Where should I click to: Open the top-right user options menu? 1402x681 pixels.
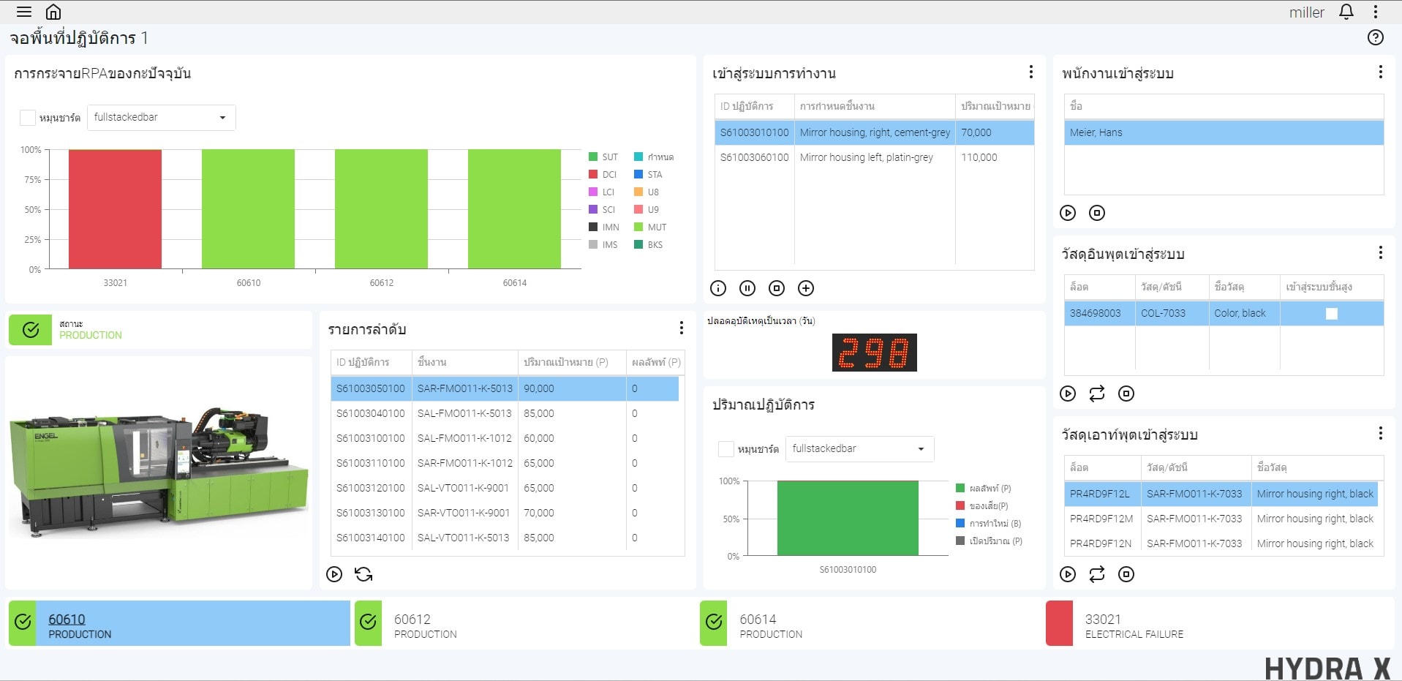click(1375, 12)
